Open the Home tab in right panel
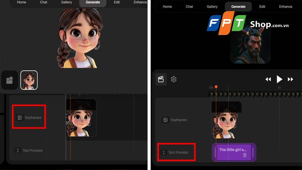The height and width of the screenshot is (170, 302). coord(167,6)
